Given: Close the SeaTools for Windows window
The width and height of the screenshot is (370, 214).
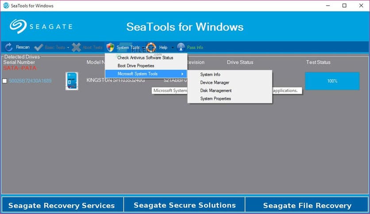Looking at the screenshot, I should pos(361,5).
